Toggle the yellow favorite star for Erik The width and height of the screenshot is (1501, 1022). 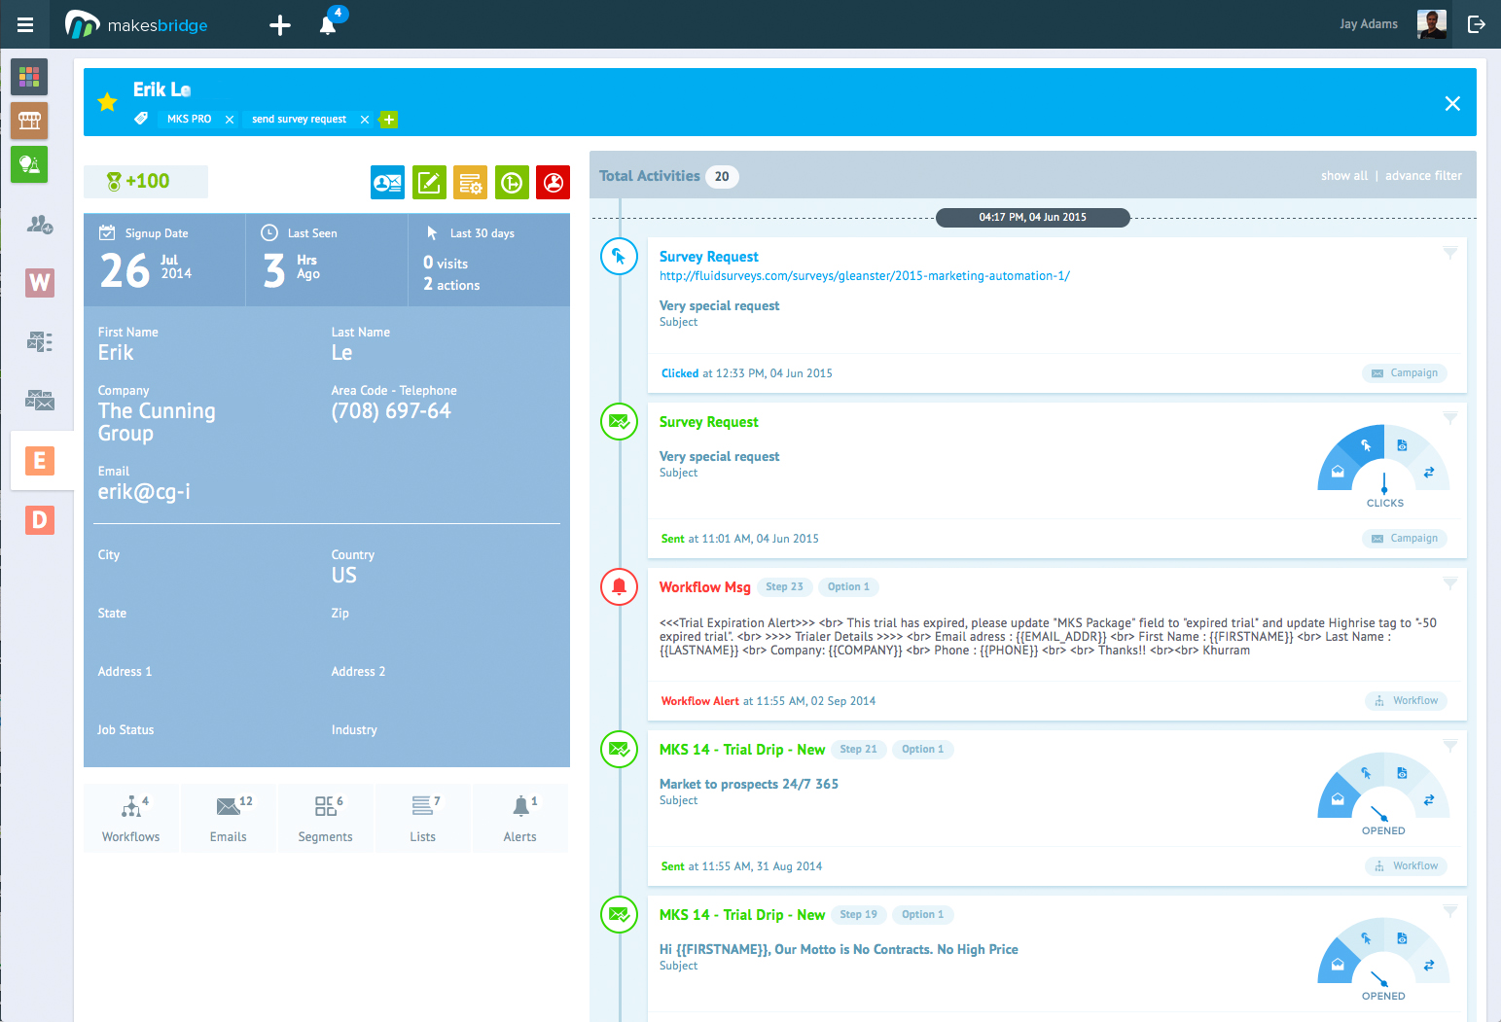click(x=107, y=101)
